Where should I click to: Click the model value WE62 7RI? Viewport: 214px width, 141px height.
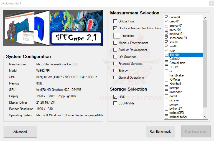click(x=43, y=71)
